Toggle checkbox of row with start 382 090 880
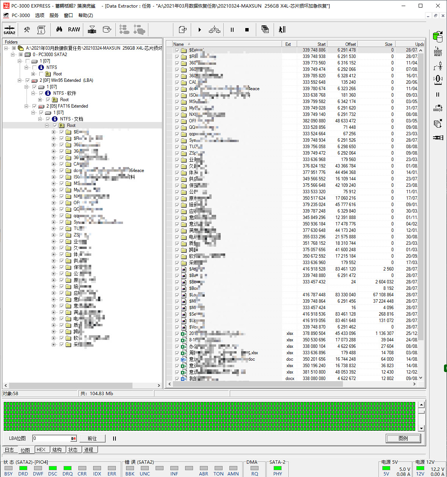The height and width of the screenshot is (477, 447). [x=177, y=121]
